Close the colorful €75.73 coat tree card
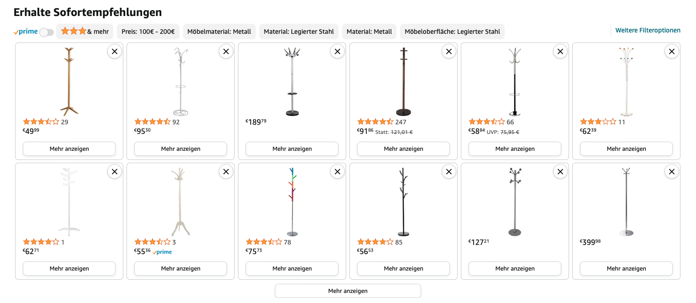This screenshot has height=303, width=696. tap(337, 172)
